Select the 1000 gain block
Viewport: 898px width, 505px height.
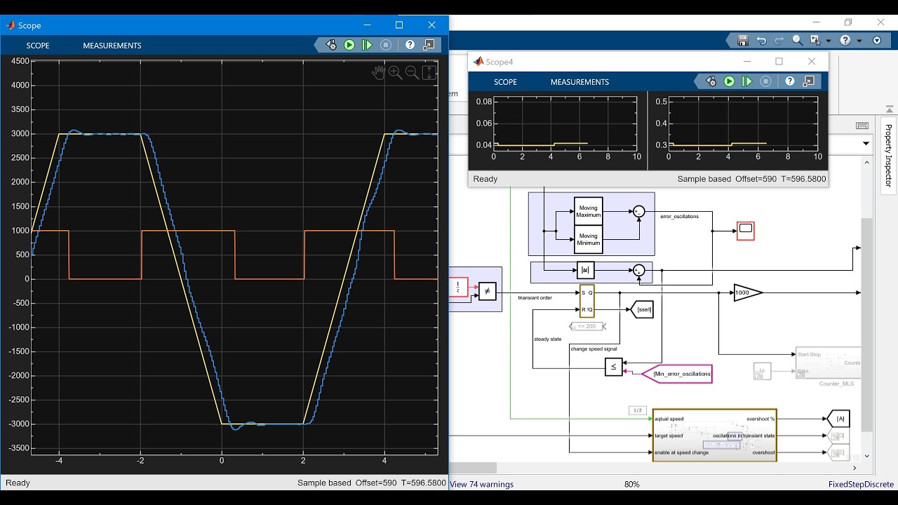[x=747, y=292]
